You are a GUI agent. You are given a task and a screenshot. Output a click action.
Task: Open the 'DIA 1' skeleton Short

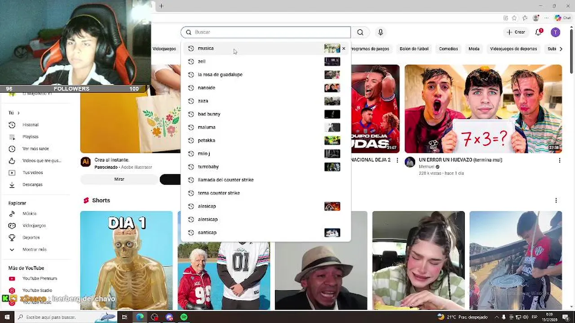click(x=126, y=260)
